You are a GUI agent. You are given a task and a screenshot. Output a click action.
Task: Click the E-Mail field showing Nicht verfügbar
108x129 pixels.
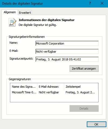pos(67,52)
